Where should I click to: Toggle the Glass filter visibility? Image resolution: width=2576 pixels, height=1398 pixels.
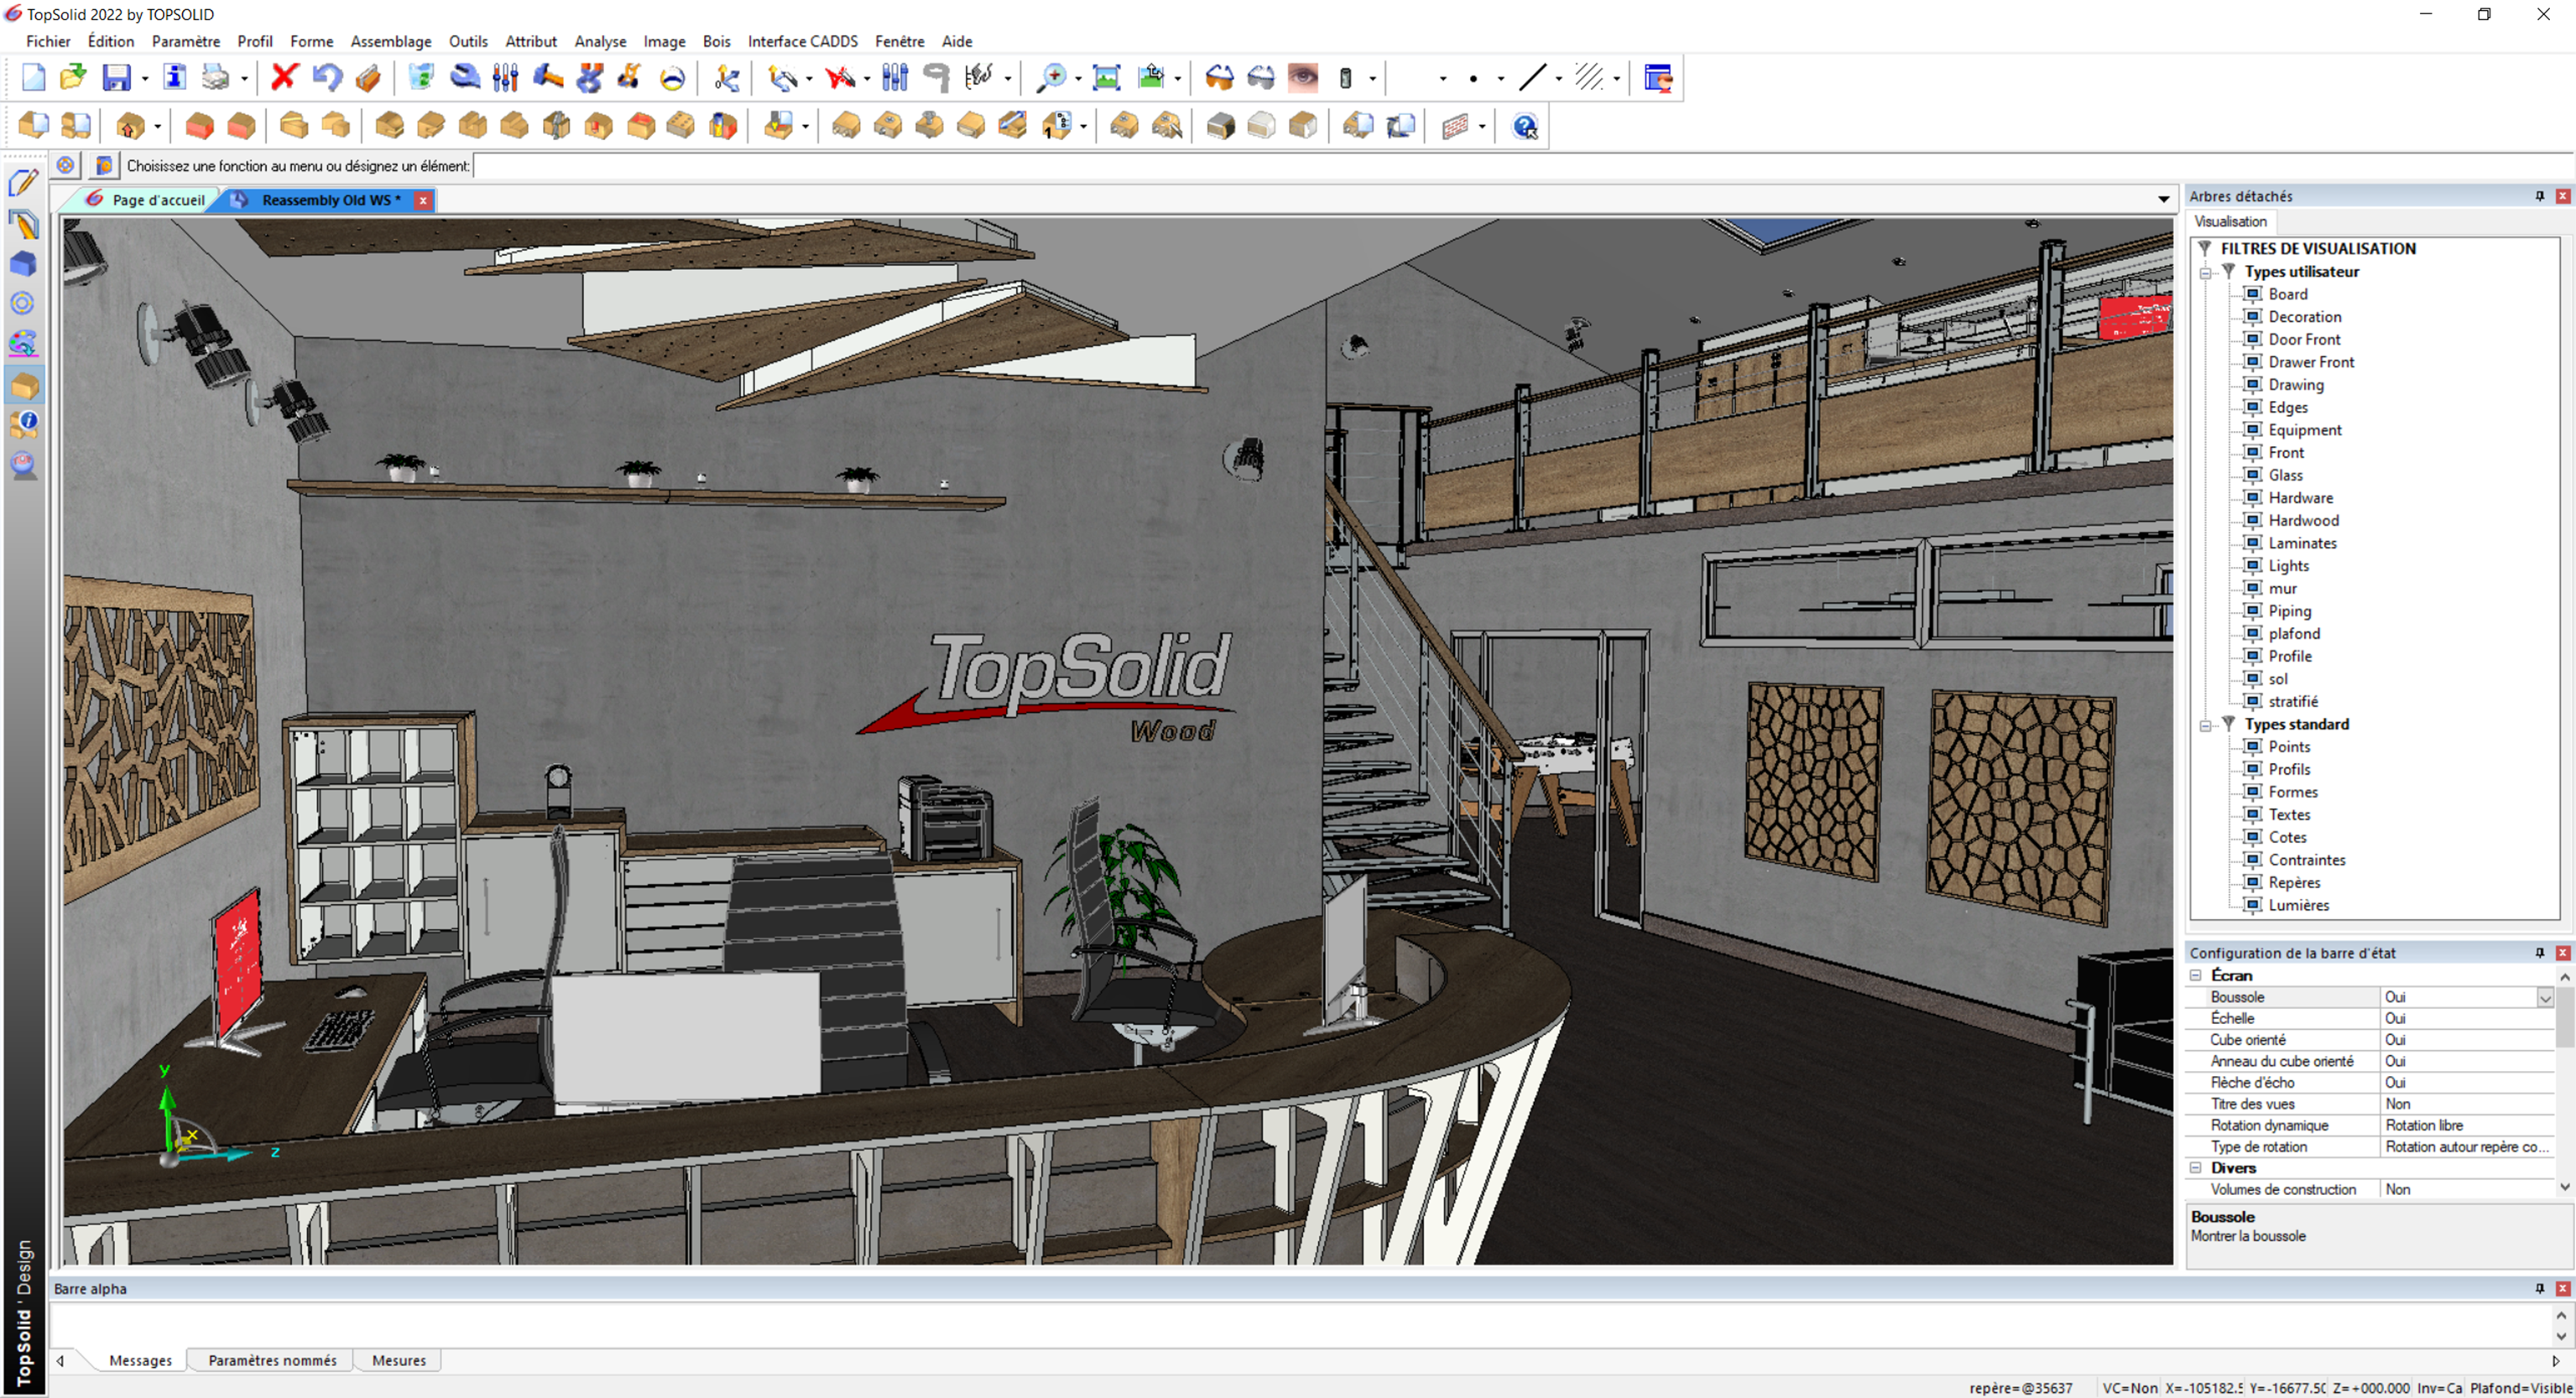click(2252, 475)
